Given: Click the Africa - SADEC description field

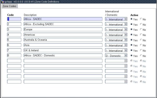Looking at the screenshot, I should click(63, 19).
